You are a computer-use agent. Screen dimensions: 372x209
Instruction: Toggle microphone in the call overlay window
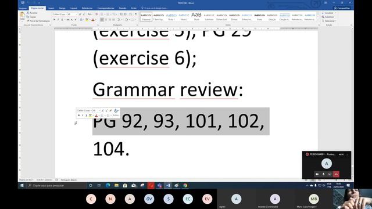pos(323,174)
